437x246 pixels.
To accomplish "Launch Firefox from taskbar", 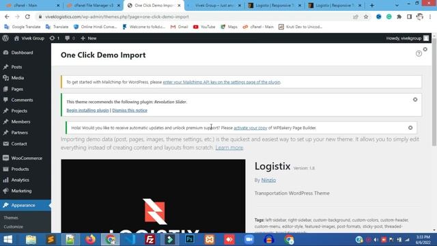I will click(x=90, y=240).
